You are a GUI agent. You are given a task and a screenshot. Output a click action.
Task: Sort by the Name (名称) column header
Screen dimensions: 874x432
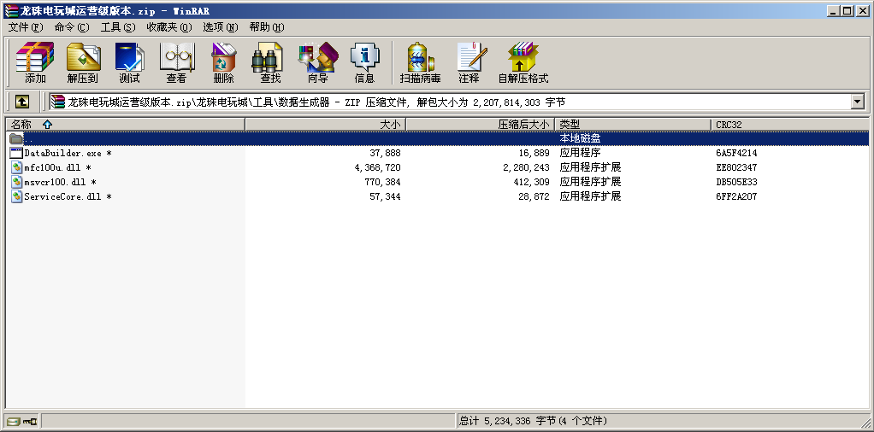point(124,125)
